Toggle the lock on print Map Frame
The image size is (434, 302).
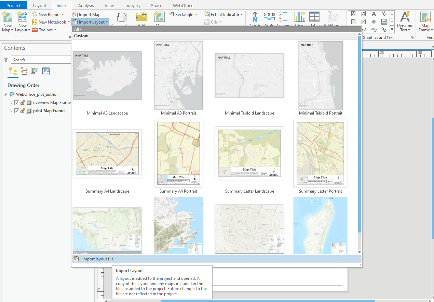click(23, 110)
